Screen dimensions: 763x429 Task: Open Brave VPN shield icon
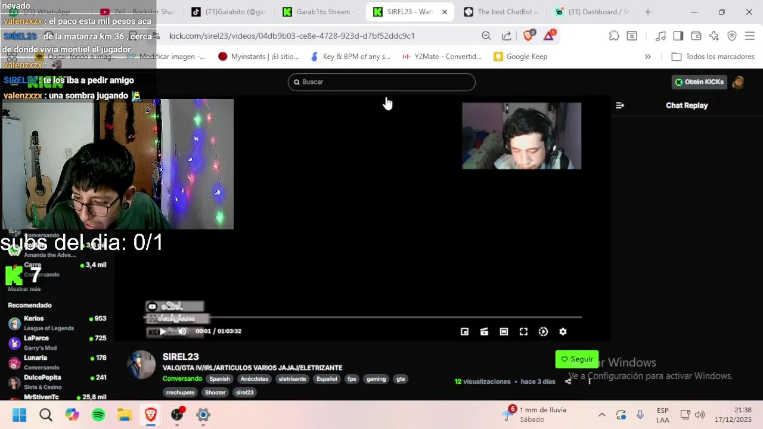[x=732, y=36]
